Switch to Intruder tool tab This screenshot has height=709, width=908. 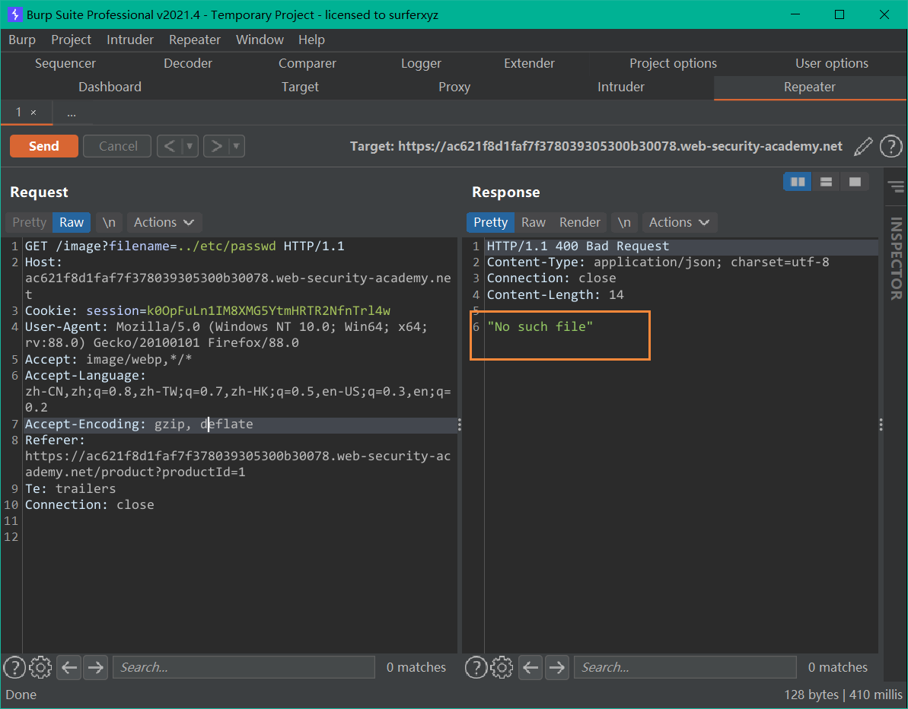pos(621,87)
